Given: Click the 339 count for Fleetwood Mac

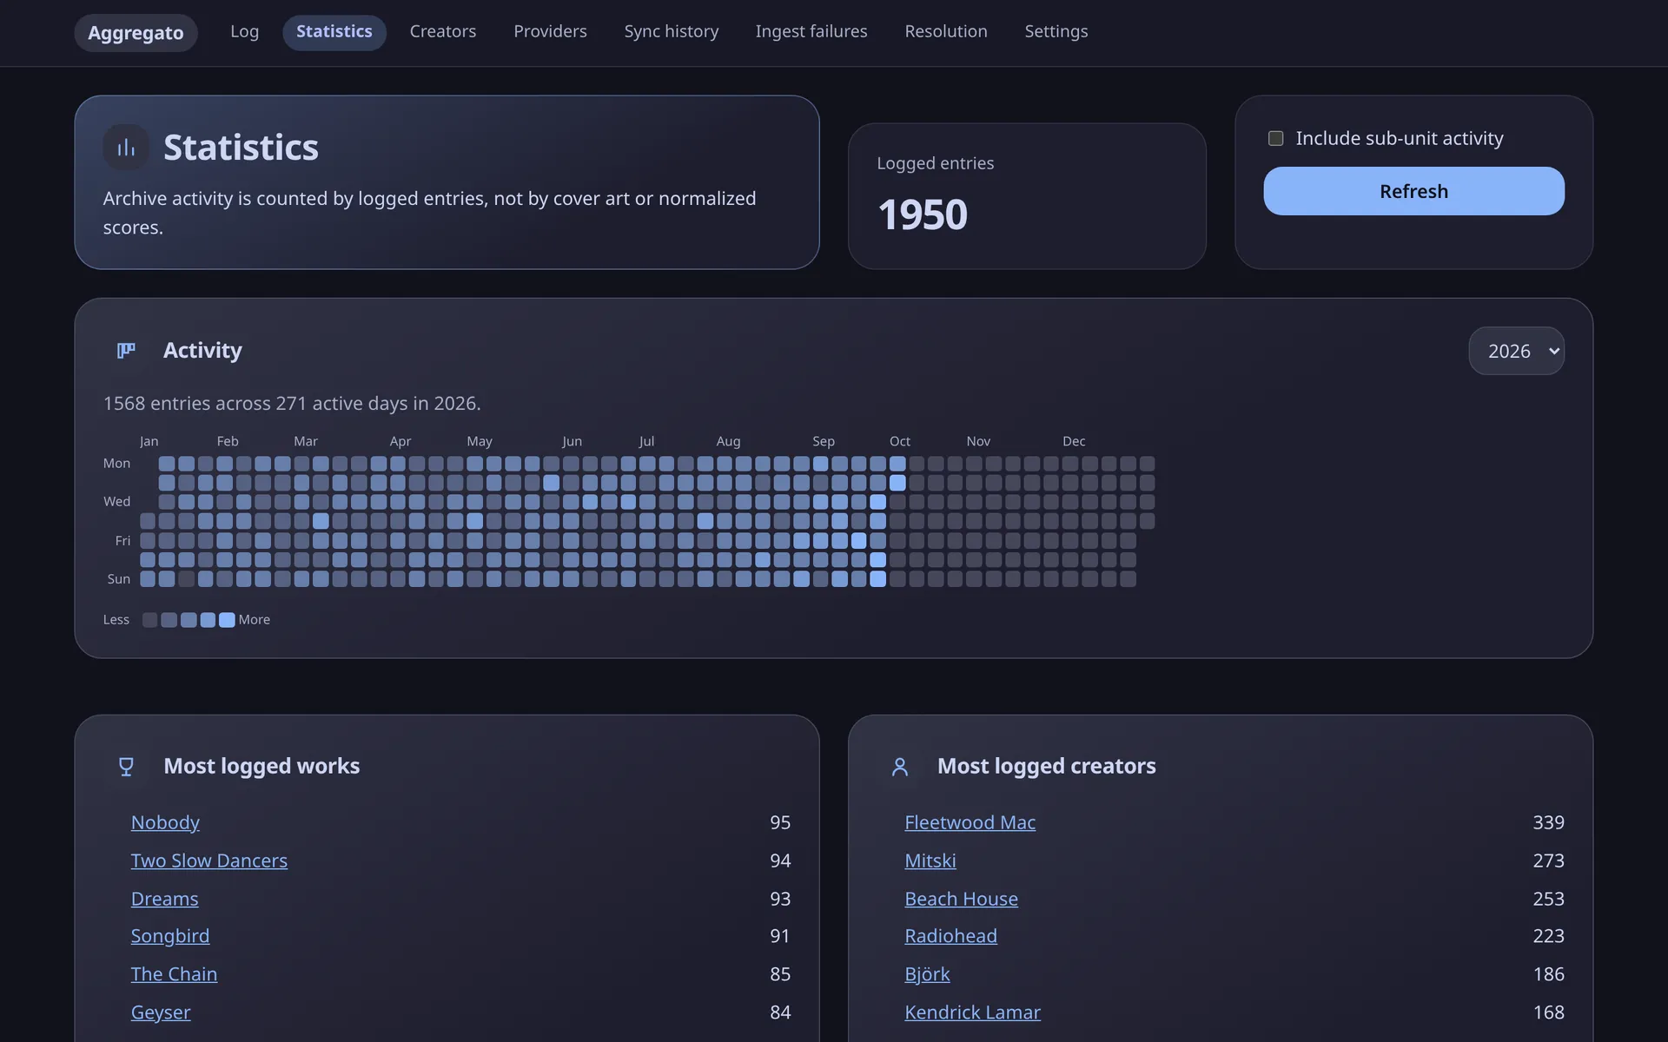Looking at the screenshot, I should click(x=1548, y=822).
